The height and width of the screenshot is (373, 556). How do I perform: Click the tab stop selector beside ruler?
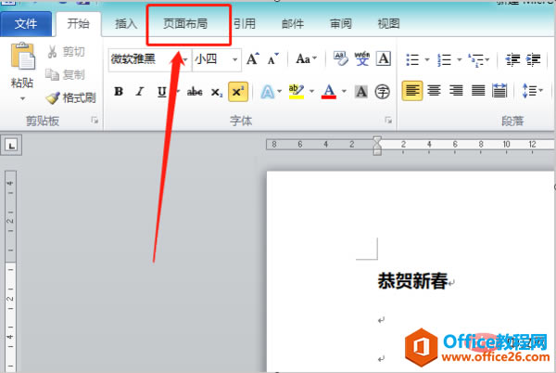11,145
